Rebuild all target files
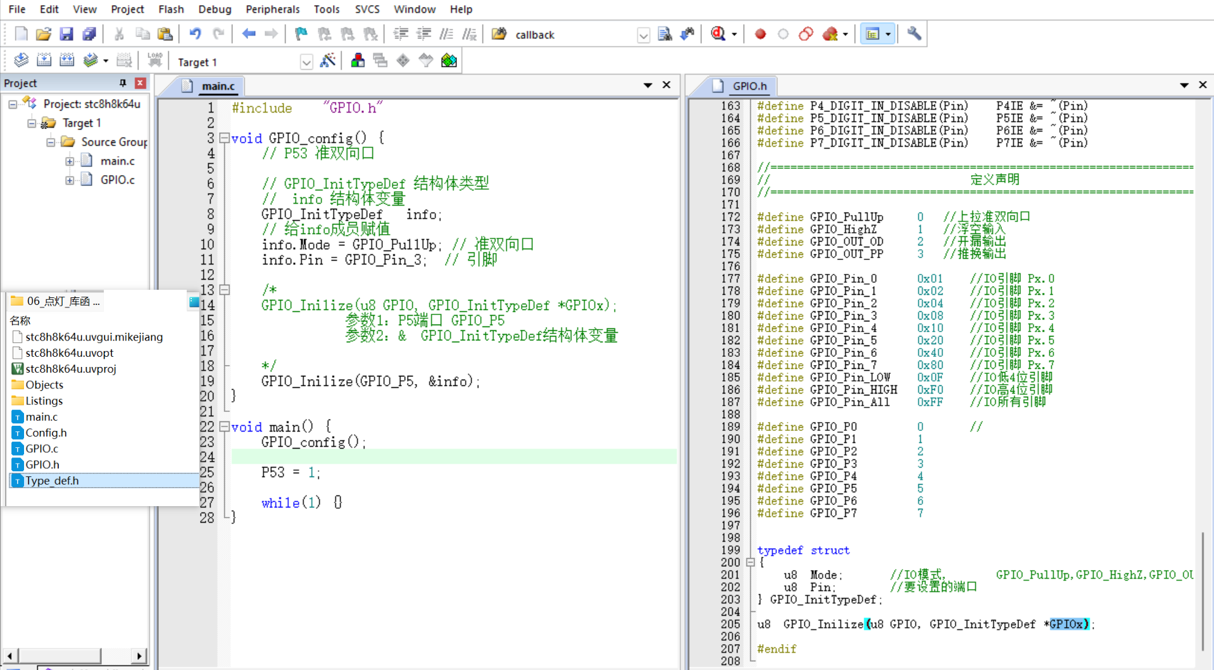This screenshot has width=1214, height=670. coord(66,61)
